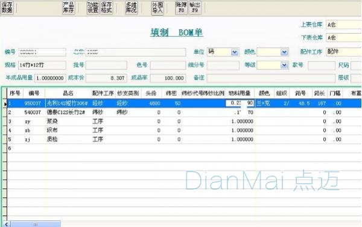Click the 品名 column header
The width and height of the screenshot is (362, 227).
[x=68, y=93]
